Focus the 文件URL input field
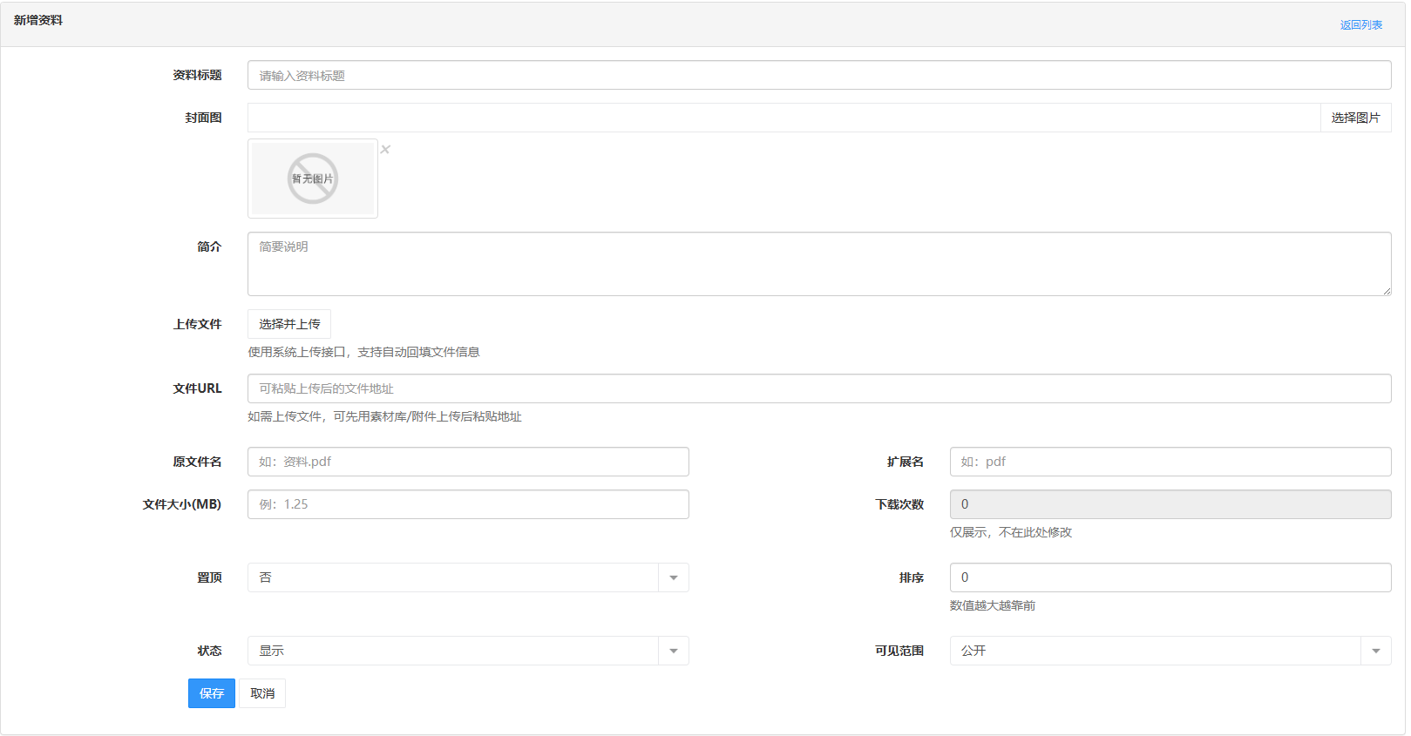Image resolution: width=1411 pixels, height=736 pixels. (818, 388)
